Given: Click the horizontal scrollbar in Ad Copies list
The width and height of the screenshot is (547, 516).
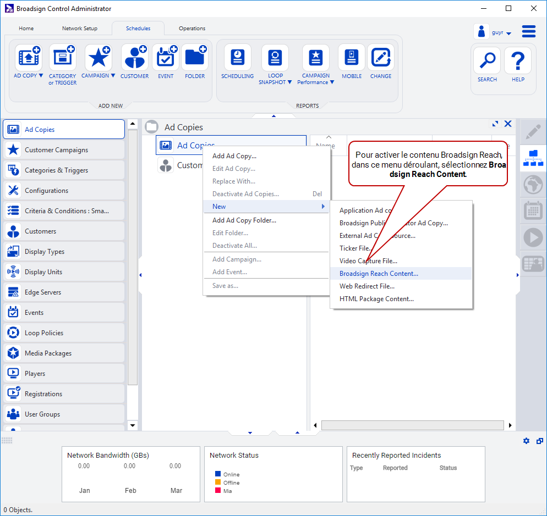Looking at the screenshot, I should (x=412, y=425).
